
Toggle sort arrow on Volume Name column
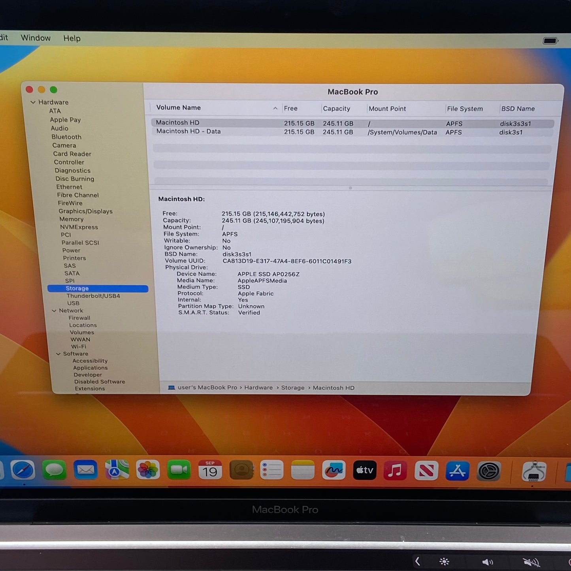[x=275, y=108]
